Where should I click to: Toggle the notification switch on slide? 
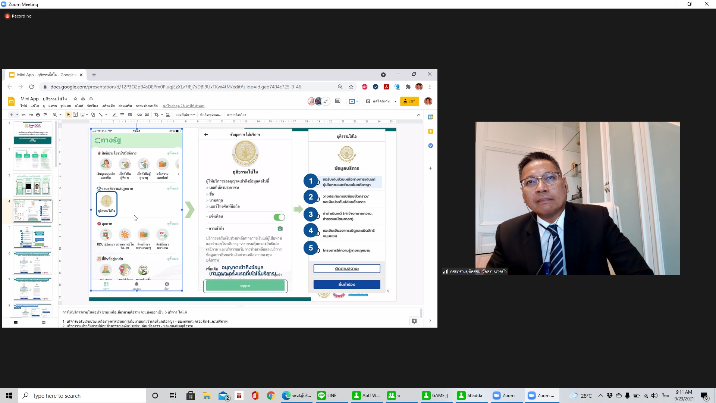click(x=279, y=217)
